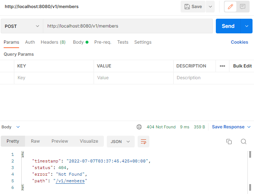Click the request URL input field
Screen dimensions: 254x194
(x=128, y=26)
